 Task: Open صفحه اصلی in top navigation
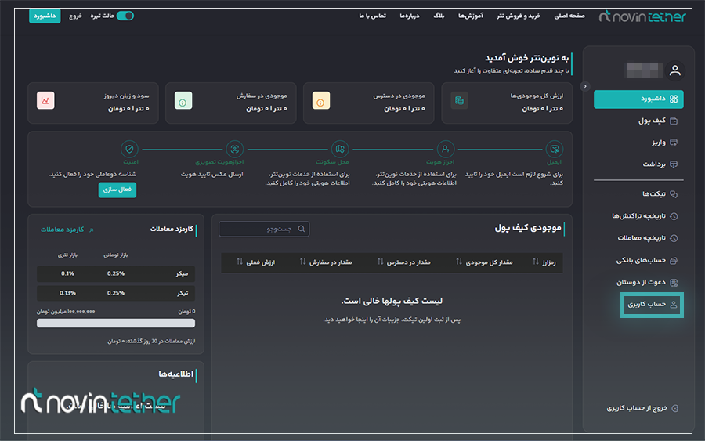pos(569,16)
